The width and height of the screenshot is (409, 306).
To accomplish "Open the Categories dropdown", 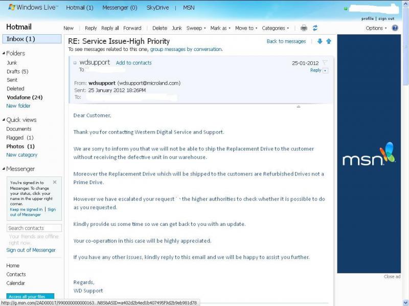I will pos(275,28).
